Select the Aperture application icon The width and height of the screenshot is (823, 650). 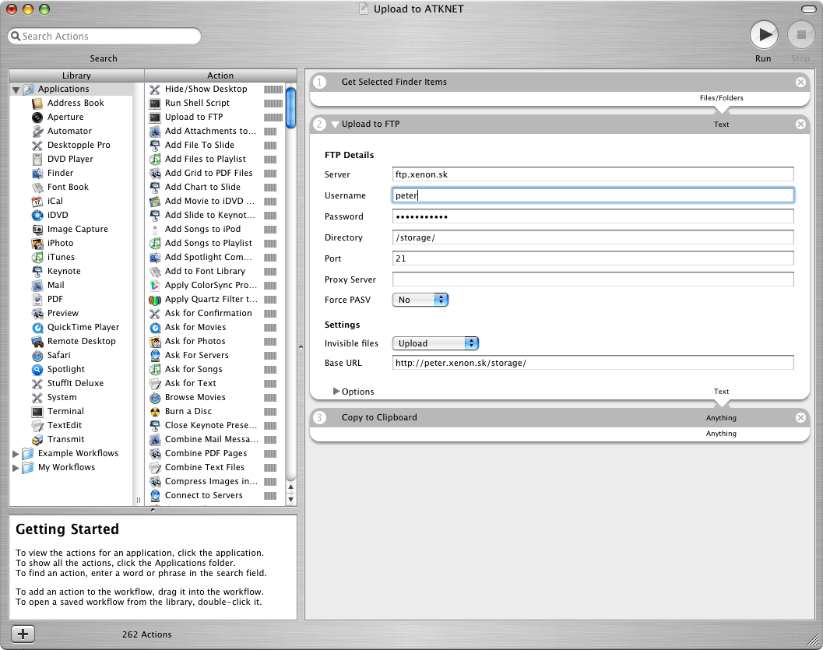pos(37,117)
